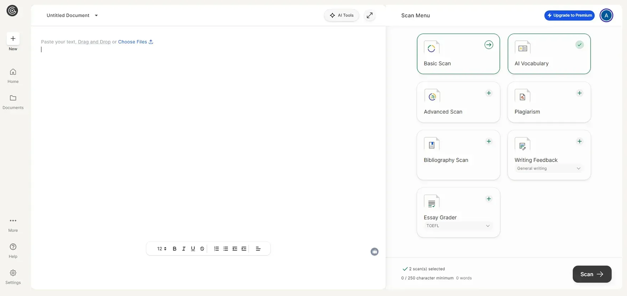Screen dimensions: 627x296
Task: Insert a numbered list
Action: (216, 249)
